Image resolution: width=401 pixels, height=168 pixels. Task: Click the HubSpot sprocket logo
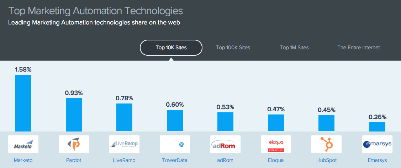pos(326,144)
